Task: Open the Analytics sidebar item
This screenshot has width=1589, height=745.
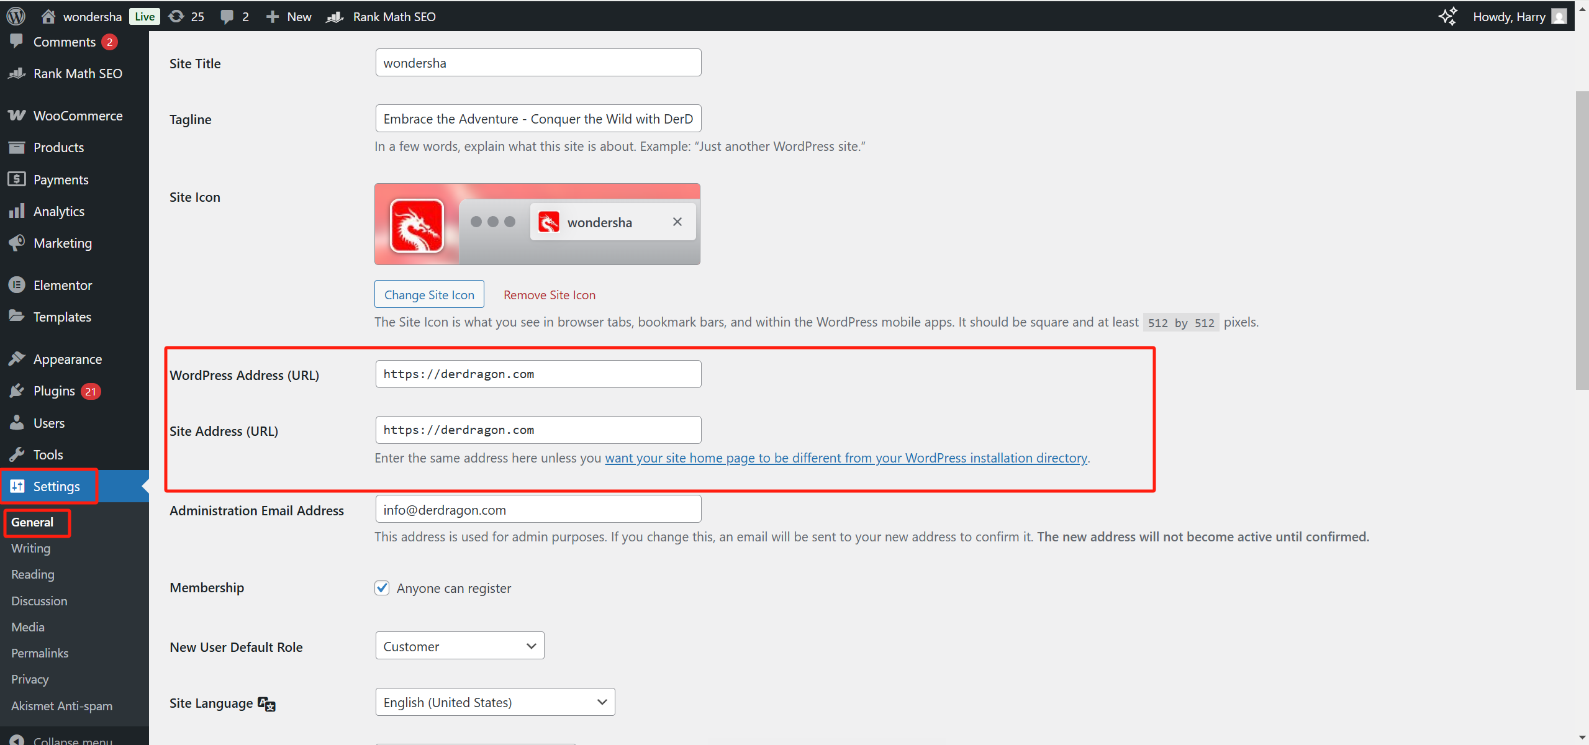Action: [58, 211]
